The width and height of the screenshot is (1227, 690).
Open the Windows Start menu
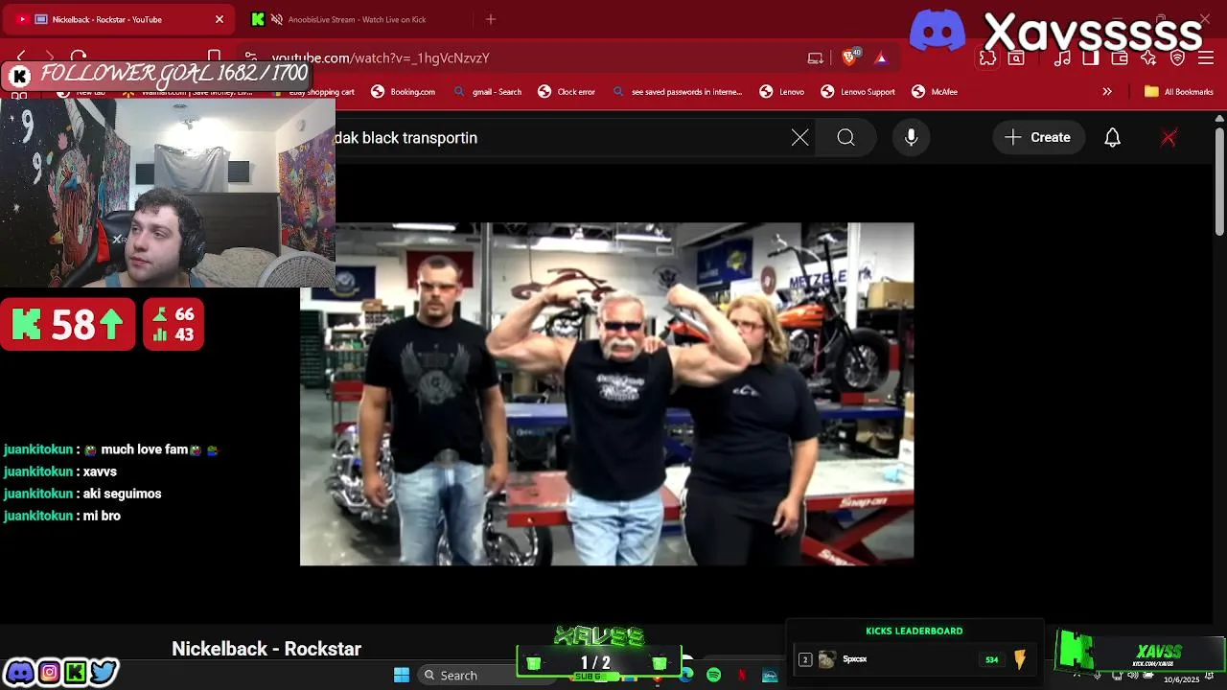[x=402, y=675]
